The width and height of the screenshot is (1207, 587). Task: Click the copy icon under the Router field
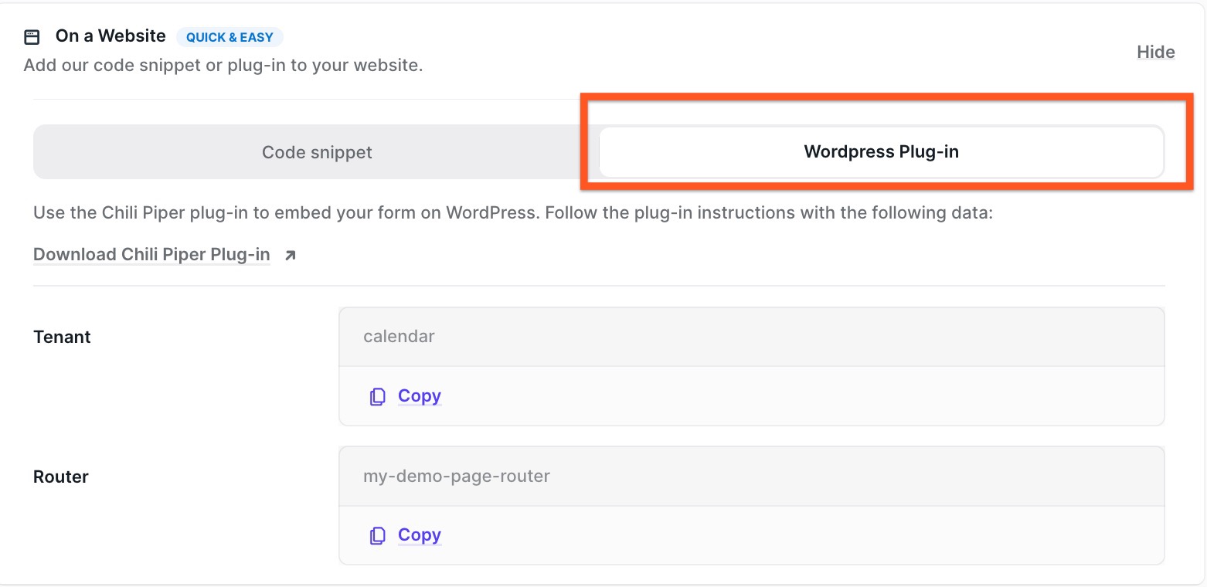tap(377, 536)
